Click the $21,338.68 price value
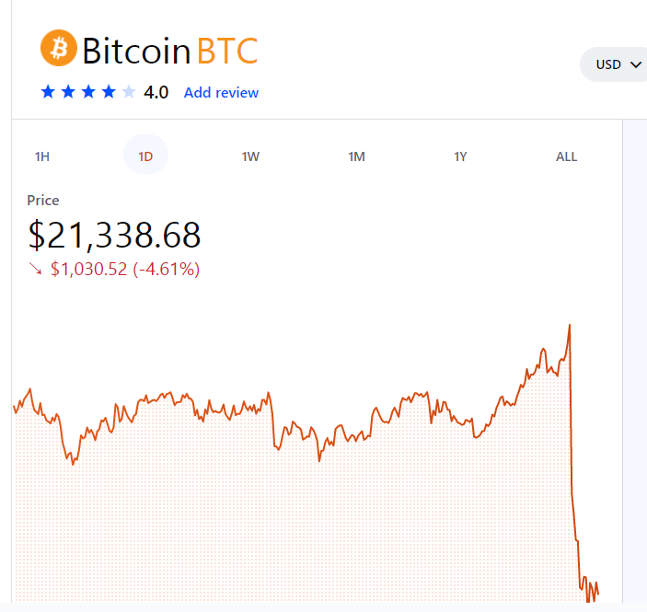Viewport: 647px width, 612px height. [x=115, y=236]
